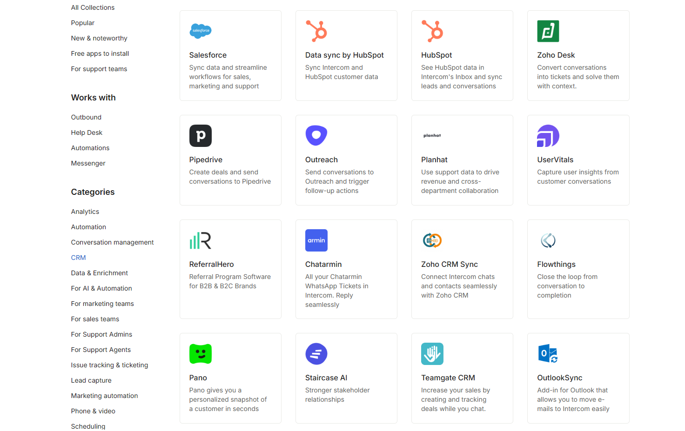Click the Chatarmin blue armin logo
Image resolution: width=685 pixels, height=431 pixels.
point(316,240)
